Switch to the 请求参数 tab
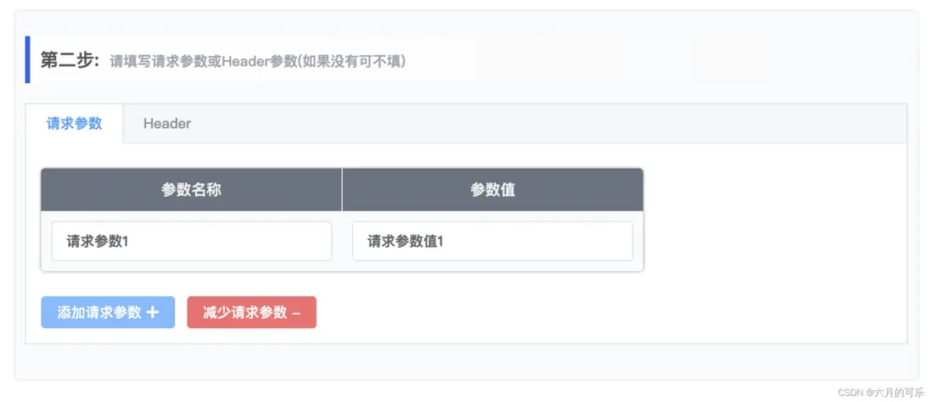Image resolution: width=932 pixels, height=402 pixels. (x=75, y=123)
